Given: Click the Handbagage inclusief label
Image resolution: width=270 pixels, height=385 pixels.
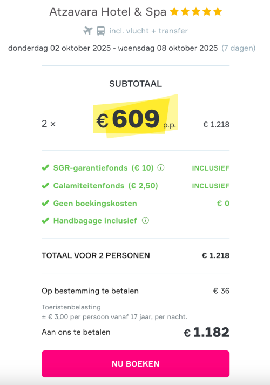Looking at the screenshot, I should click(x=95, y=220).
